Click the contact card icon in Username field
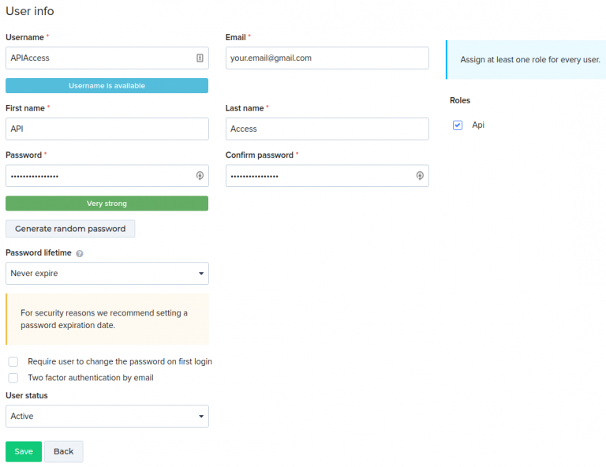The image size is (606, 467). point(200,58)
